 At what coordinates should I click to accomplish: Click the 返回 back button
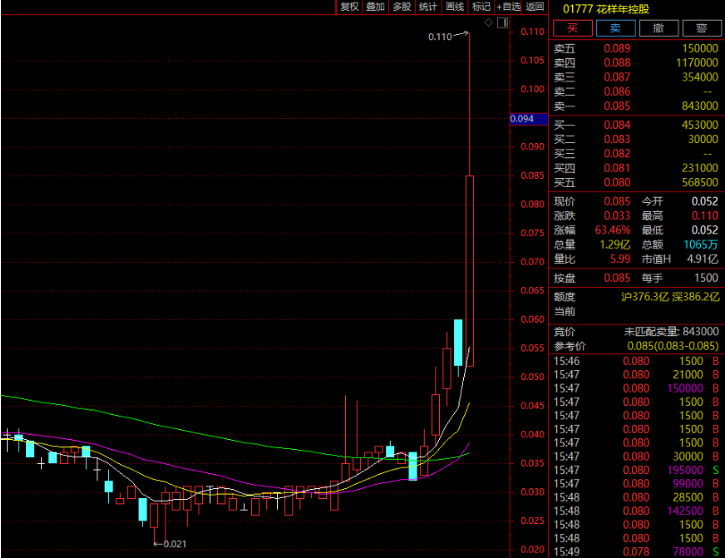click(x=535, y=7)
